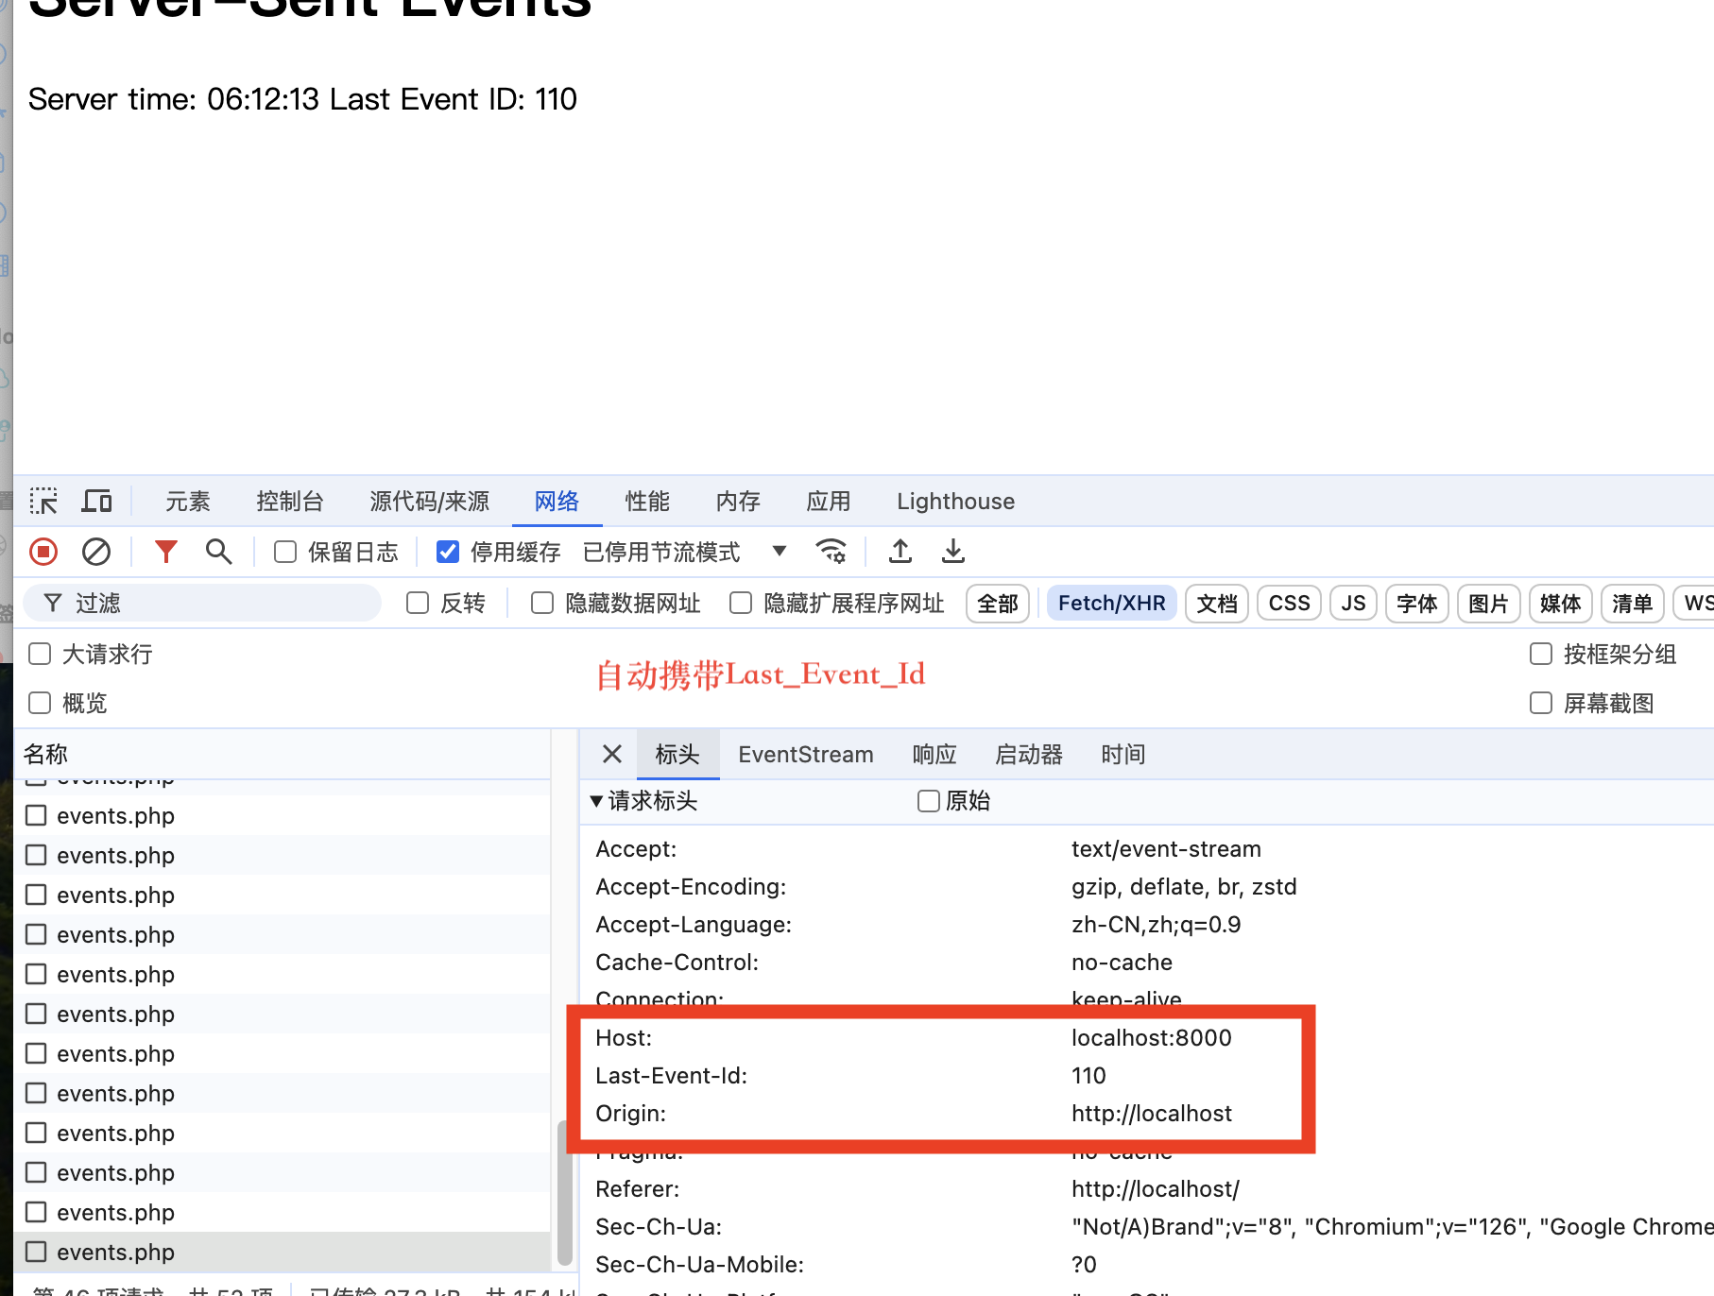Check the 大请求行 option
The height and width of the screenshot is (1296, 1714).
click(x=40, y=654)
